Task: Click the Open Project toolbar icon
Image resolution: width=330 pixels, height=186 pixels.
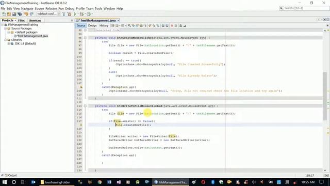Action: [14, 14]
